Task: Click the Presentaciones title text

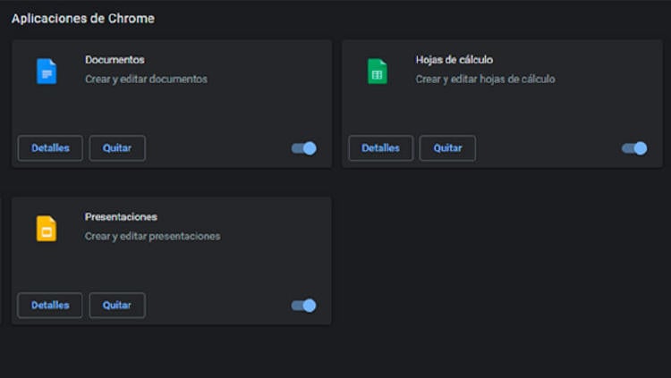Action: [x=121, y=217]
